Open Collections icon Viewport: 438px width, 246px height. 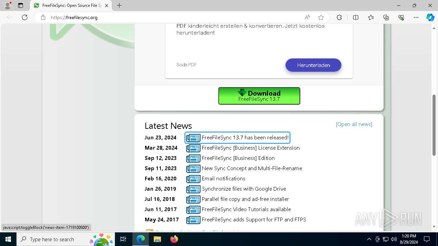point(386,17)
